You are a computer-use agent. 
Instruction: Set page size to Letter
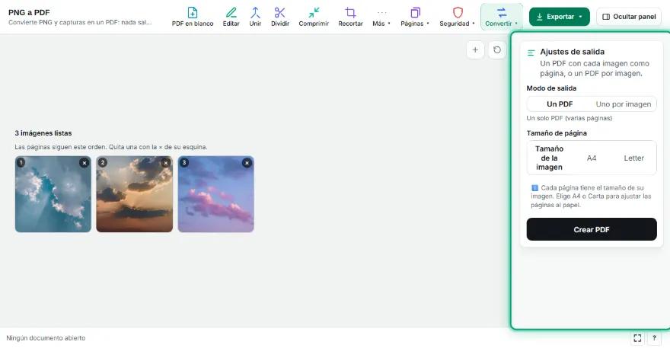633,158
